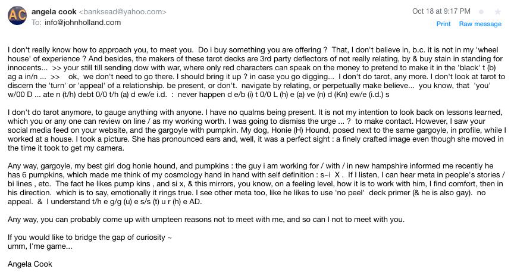Click the 'To:' label

(36, 23)
